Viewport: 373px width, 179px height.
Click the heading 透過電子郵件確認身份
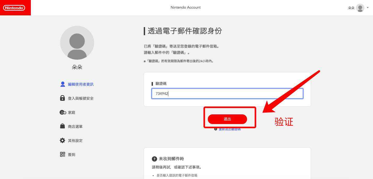point(185,31)
